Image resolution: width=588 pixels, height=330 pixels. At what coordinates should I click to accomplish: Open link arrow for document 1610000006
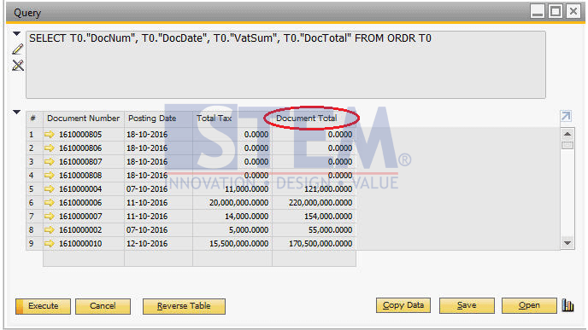pos(49,203)
